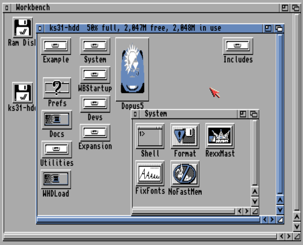Open the Includes drawer

pyautogui.click(x=238, y=46)
